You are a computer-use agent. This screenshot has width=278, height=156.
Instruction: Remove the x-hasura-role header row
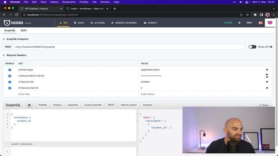(x=267, y=82)
